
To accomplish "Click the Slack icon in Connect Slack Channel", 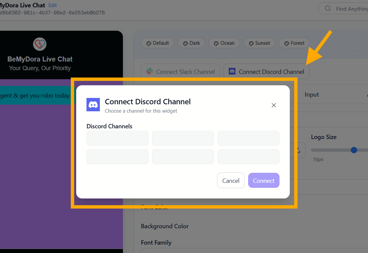I will point(150,72).
